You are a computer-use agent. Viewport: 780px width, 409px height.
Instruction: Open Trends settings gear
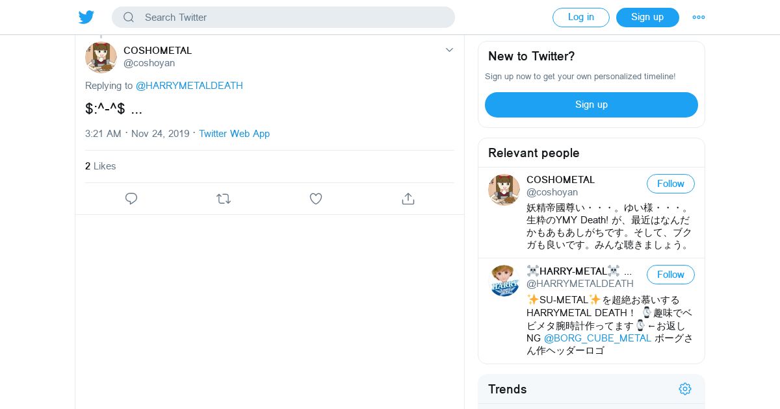[x=685, y=389]
